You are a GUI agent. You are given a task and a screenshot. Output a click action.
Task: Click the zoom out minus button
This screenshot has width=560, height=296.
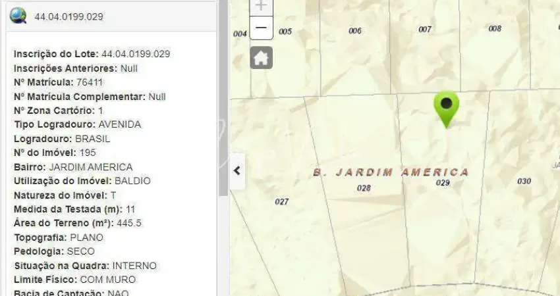(261, 28)
